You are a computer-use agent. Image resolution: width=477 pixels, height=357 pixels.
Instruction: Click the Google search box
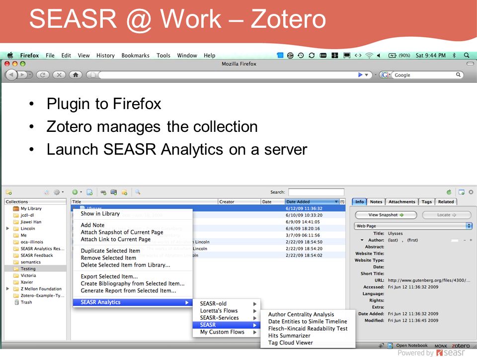[x=424, y=75]
